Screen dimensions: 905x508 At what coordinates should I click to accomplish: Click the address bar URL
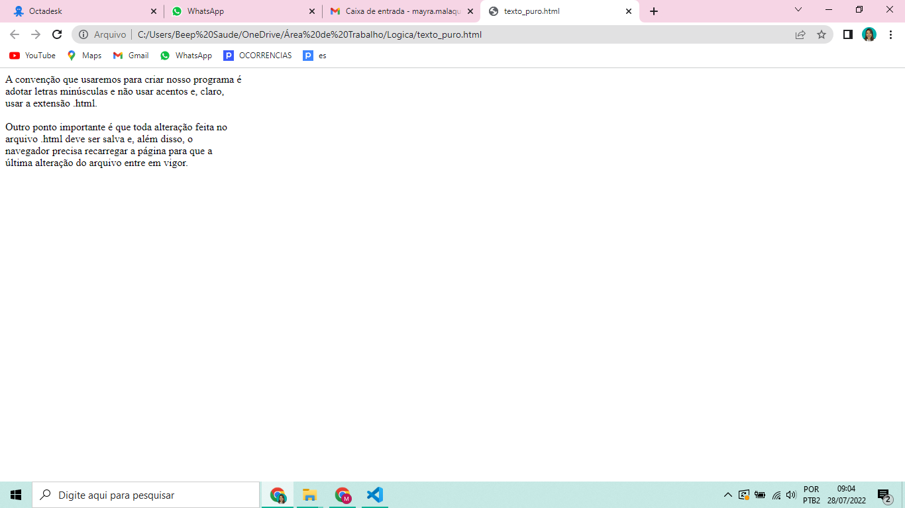(x=309, y=34)
